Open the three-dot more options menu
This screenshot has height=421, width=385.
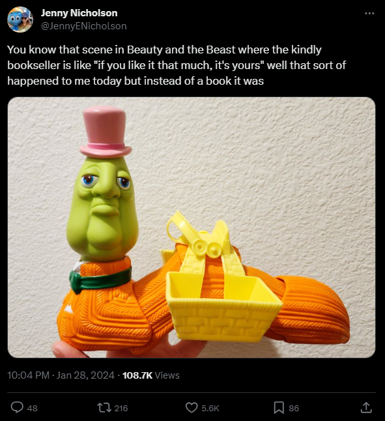(369, 13)
